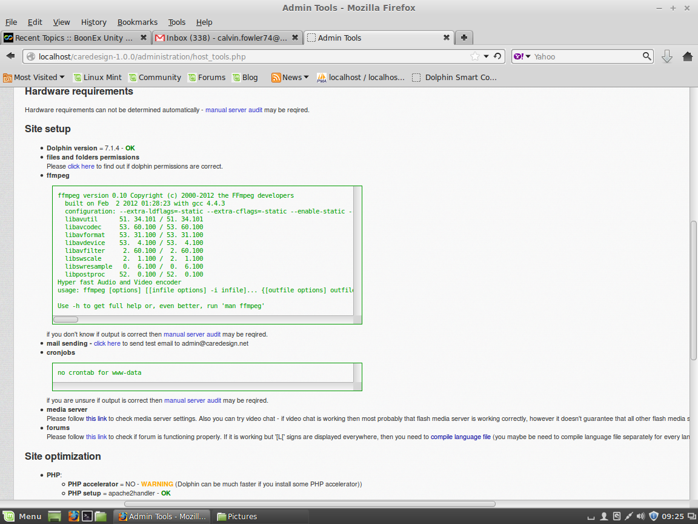
Task: Show URL history dropdown arrow in address bar
Action: (487, 56)
